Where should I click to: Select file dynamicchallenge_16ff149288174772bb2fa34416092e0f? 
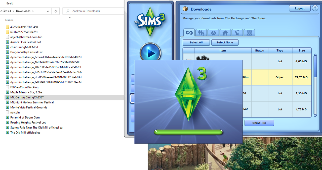click(x=45, y=62)
